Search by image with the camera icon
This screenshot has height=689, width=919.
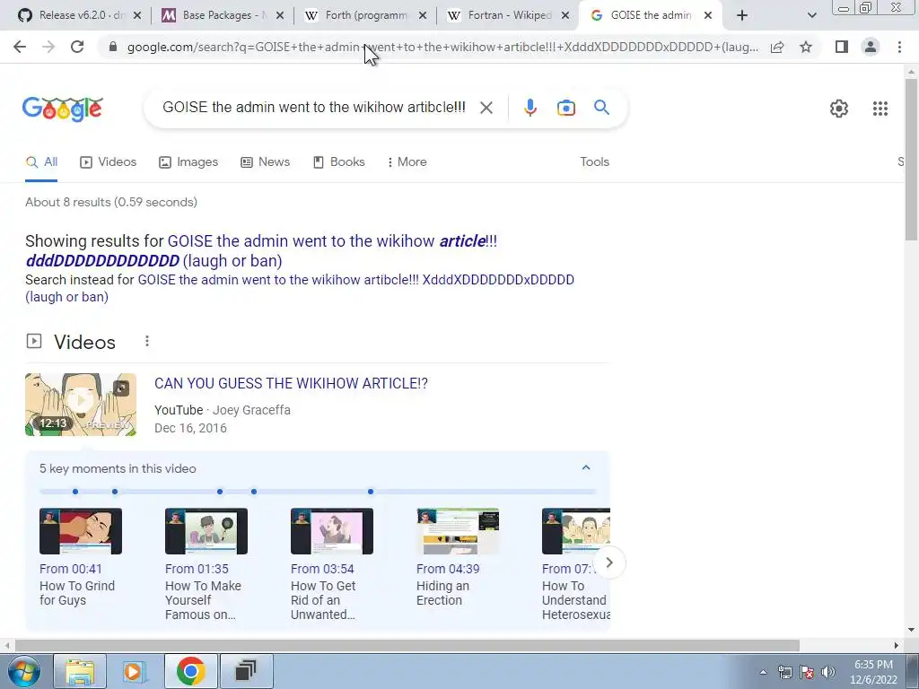[x=565, y=108]
